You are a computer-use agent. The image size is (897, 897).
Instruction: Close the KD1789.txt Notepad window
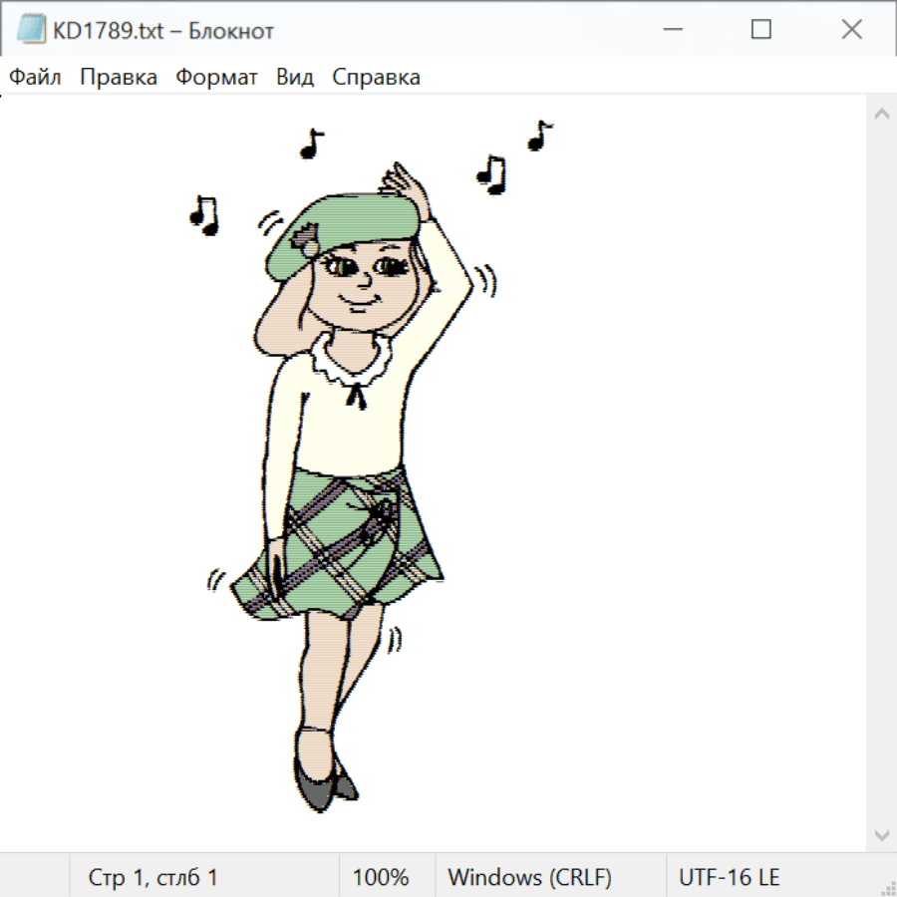(x=851, y=30)
